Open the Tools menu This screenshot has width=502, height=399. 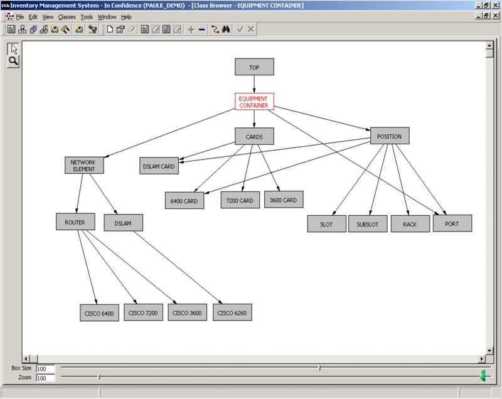pyautogui.click(x=87, y=17)
